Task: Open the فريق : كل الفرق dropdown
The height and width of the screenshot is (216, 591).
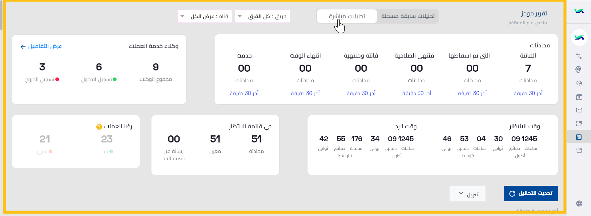Action: click(x=263, y=16)
